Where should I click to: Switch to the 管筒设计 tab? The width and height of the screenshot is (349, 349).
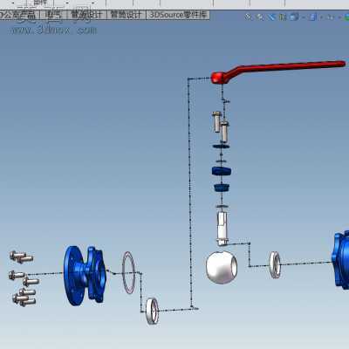126,15
